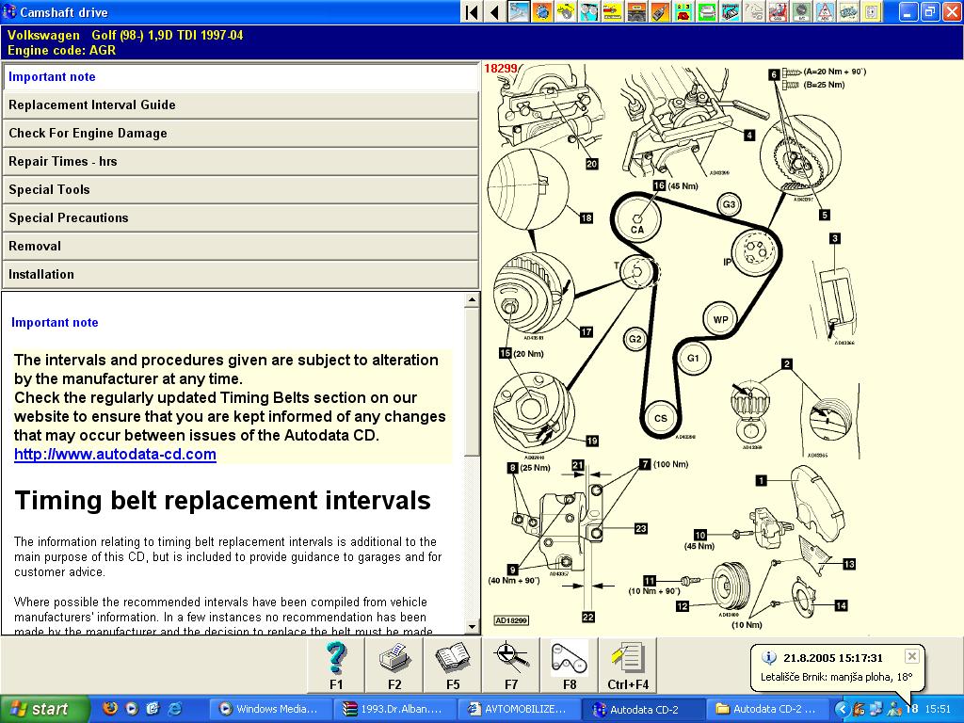Open the pale yellow switch toolbar icon
Viewport: 964px width, 723px height.
[871, 11]
